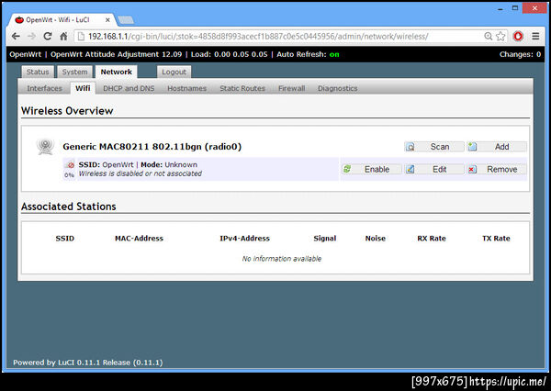This screenshot has height=391, width=551.
Task: Enable the OpenWrt wireless network
Action: (371, 169)
